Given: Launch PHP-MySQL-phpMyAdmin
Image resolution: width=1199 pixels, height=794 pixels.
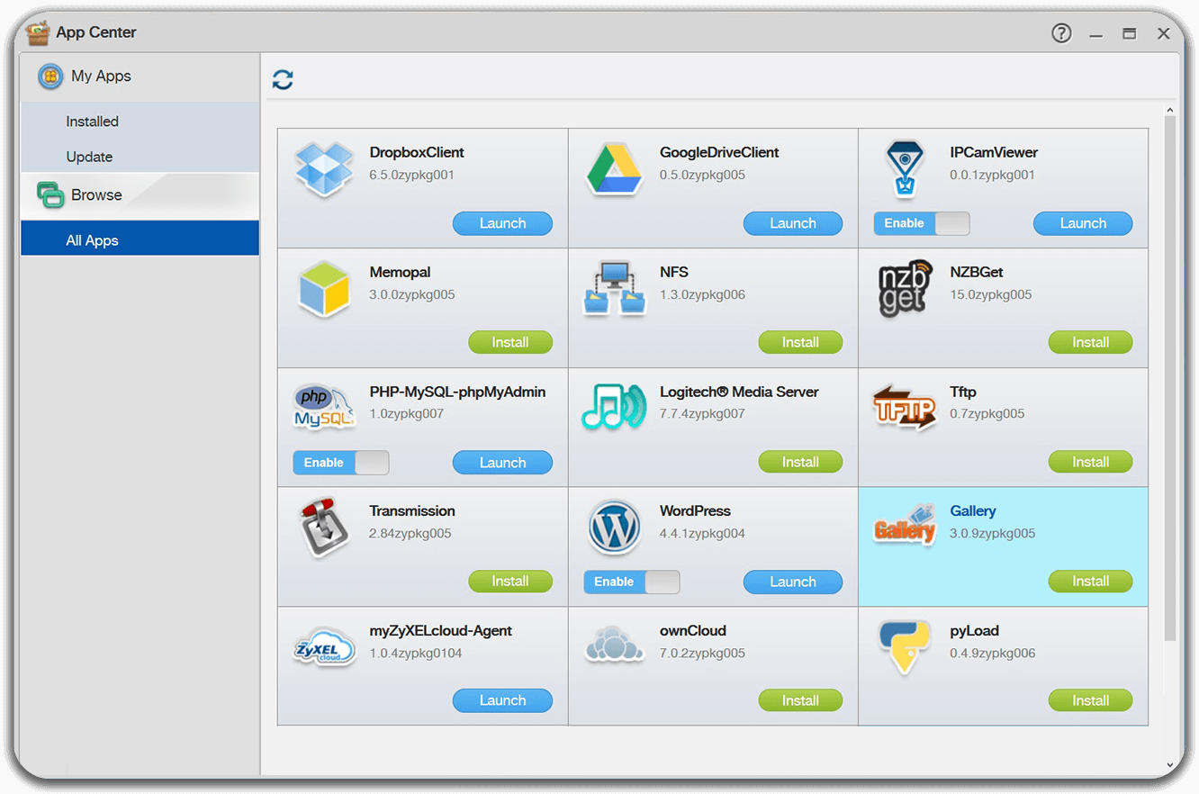Looking at the screenshot, I should coord(502,463).
